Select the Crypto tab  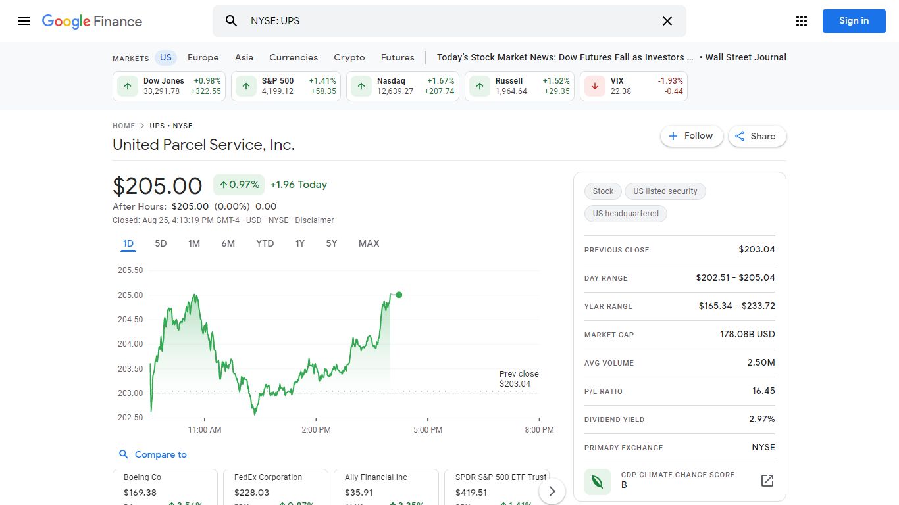[x=349, y=57]
